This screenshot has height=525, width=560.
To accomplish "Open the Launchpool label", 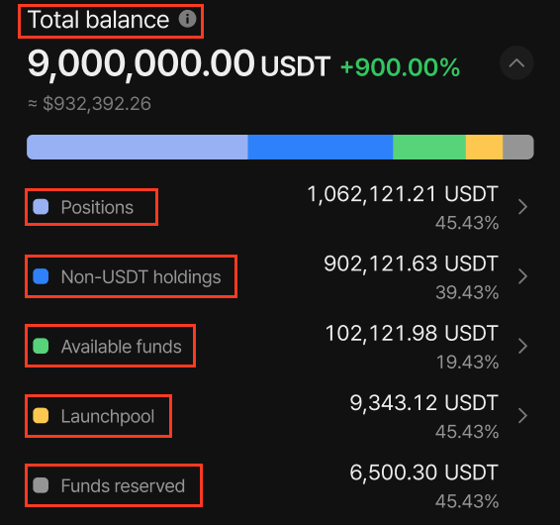I will pyautogui.click(x=108, y=416).
